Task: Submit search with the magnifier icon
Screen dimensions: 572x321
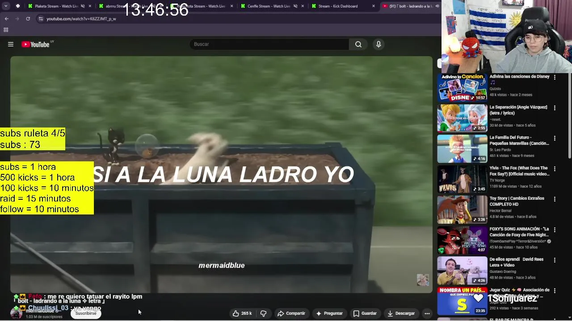Action: point(358,44)
